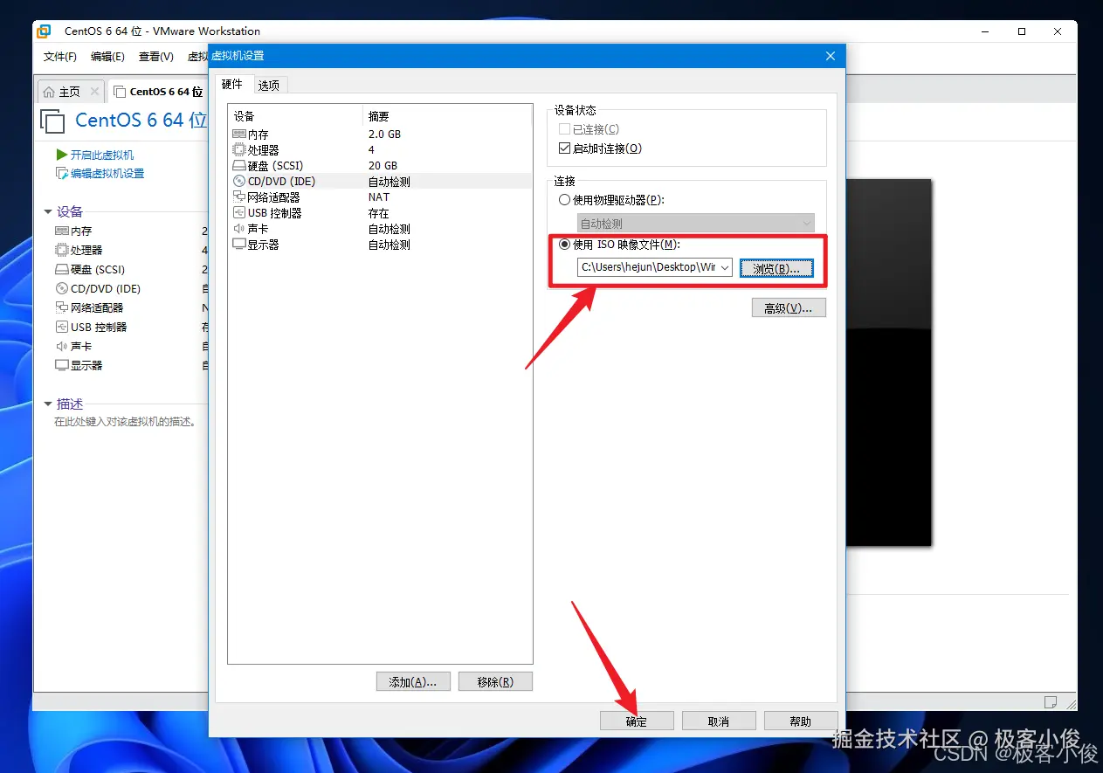Click the VMware Workstation title bar logo
Viewport: 1103px width, 773px height.
pyautogui.click(x=43, y=31)
